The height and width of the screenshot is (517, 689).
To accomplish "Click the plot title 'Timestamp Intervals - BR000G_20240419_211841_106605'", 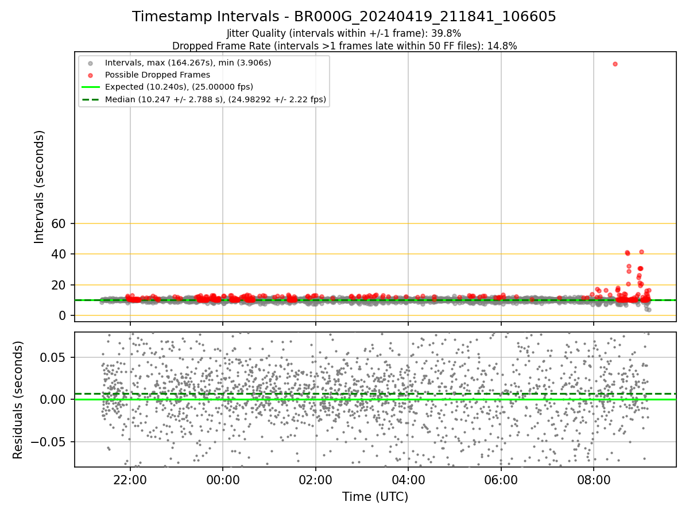I will tap(344, 17).
